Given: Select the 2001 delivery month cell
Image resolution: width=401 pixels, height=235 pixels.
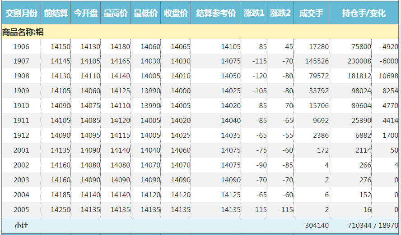Looking at the screenshot, I should [21, 150].
